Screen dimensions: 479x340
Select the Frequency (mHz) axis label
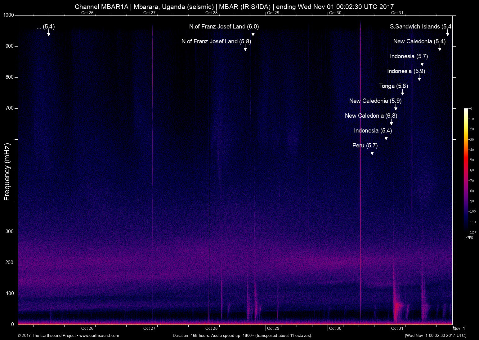pos(7,172)
